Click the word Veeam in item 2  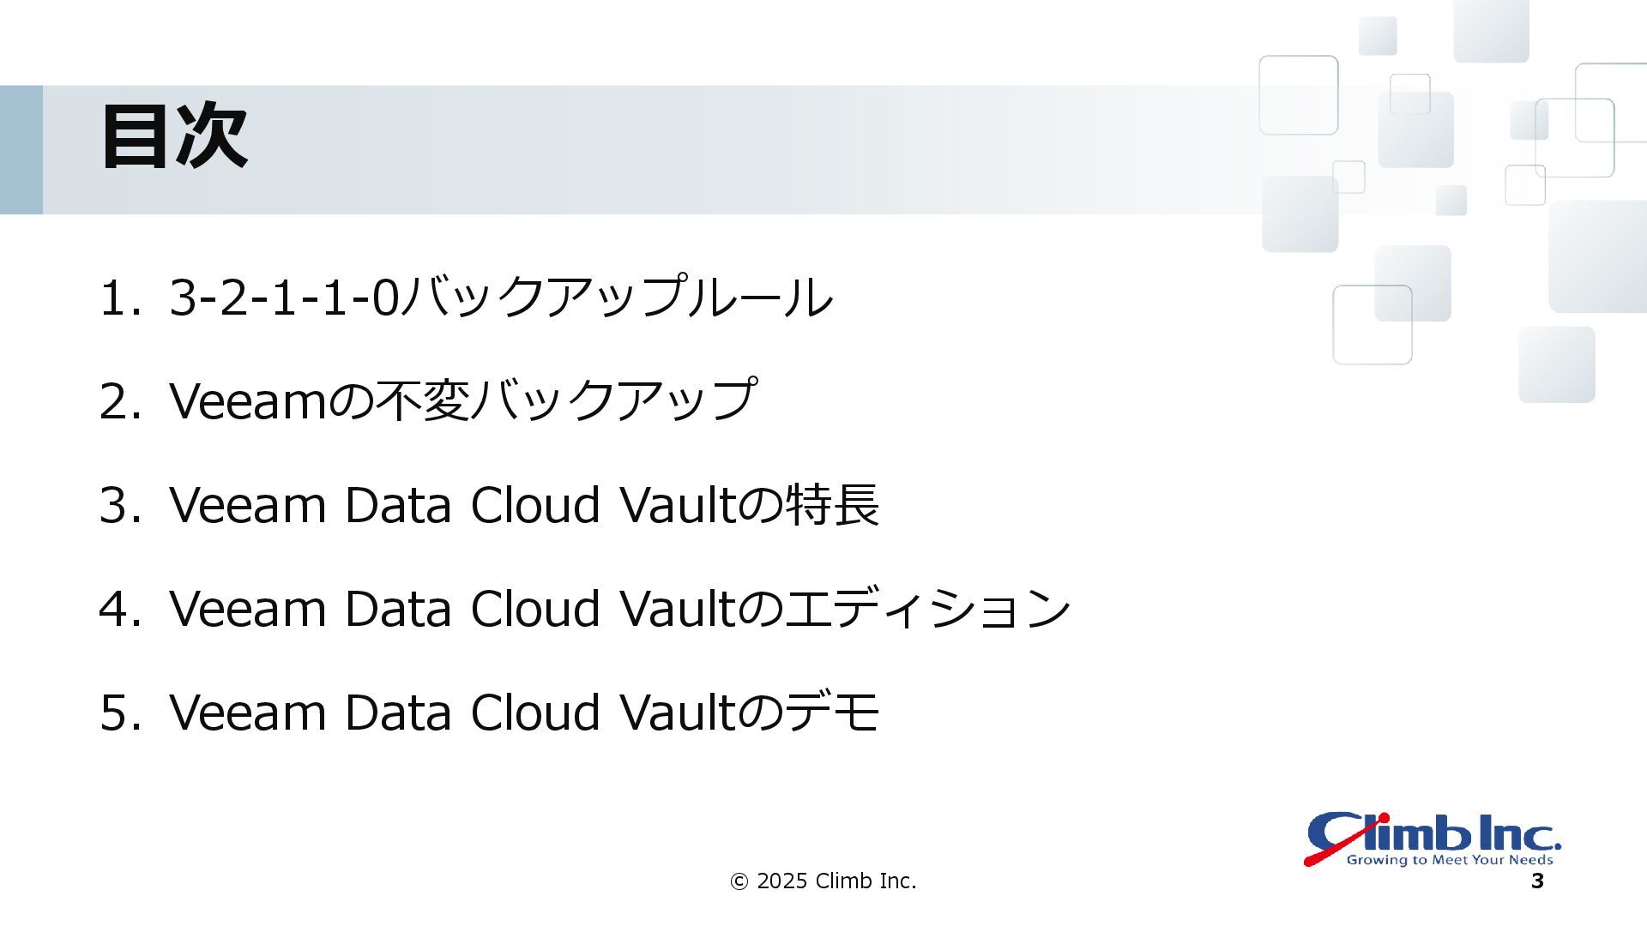click(248, 401)
